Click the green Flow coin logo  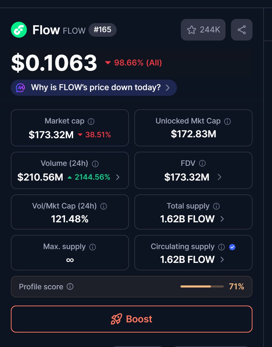pyautogui.click(x=19, y=30)
